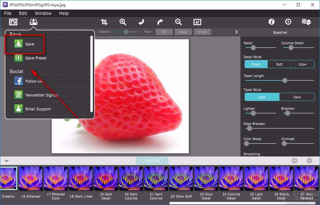
Task: Adjust the Opacity slider handle
Action: [126, 32]
